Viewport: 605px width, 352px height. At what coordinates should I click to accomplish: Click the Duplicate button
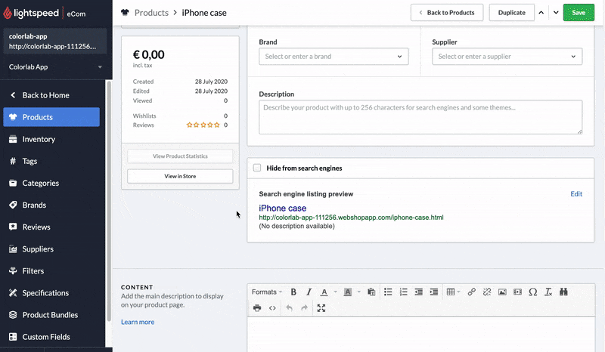tap(512, 12)
